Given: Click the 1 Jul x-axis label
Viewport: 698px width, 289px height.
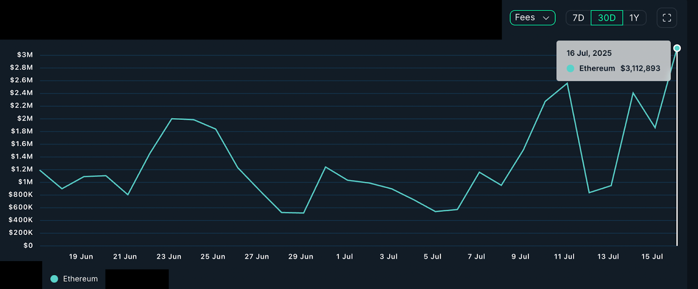Looking at the screenshot, I should click(344, 257).
